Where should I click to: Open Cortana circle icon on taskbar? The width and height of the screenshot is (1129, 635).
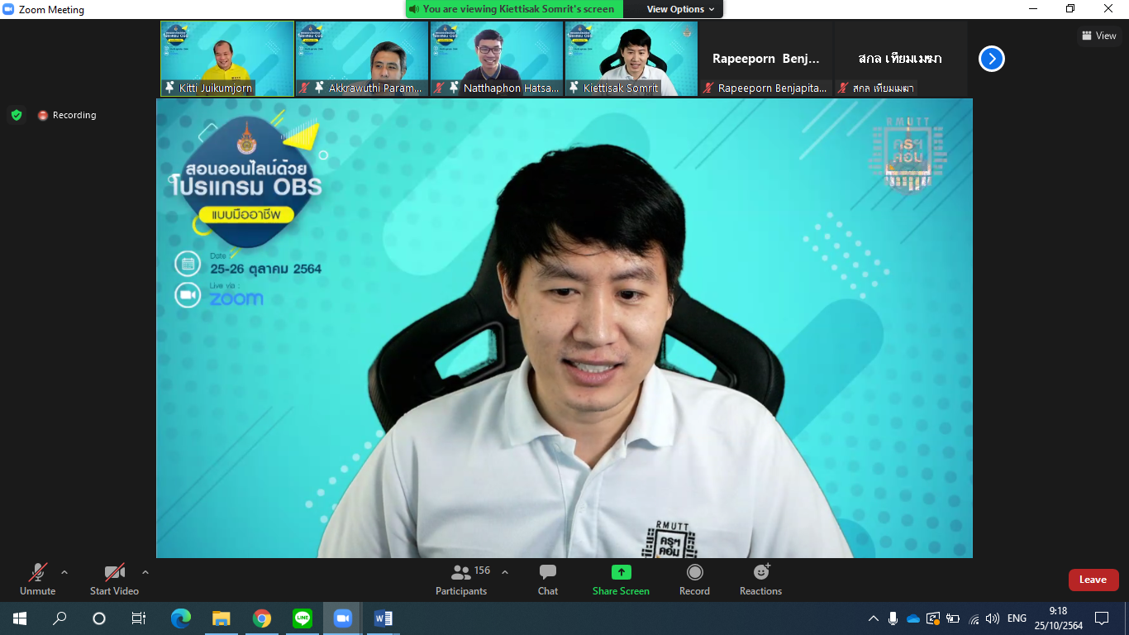pyautogui.click(x=99, y=618)
